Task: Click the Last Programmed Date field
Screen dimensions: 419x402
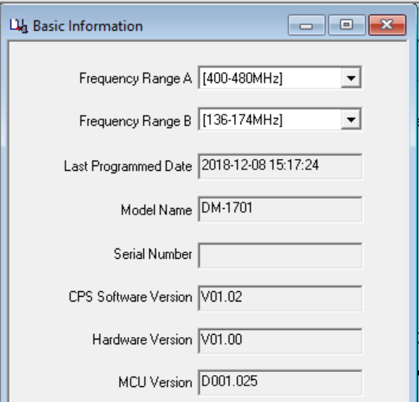Action: (x=280, y=166)
